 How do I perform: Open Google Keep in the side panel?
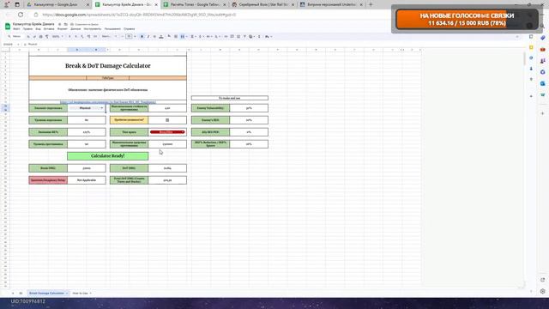tap(531, 47)
